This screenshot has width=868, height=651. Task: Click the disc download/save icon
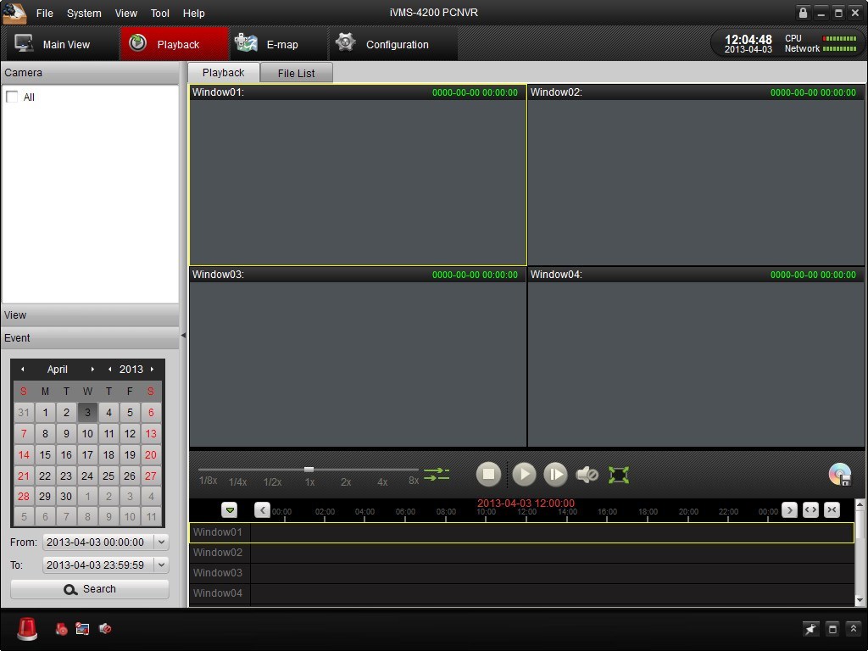pyautogui.click(x=839, y=475)
